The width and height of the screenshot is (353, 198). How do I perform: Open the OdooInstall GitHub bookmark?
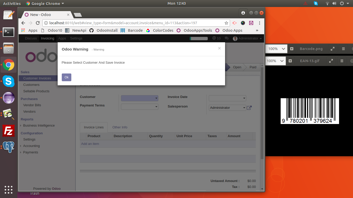point(104,30)
